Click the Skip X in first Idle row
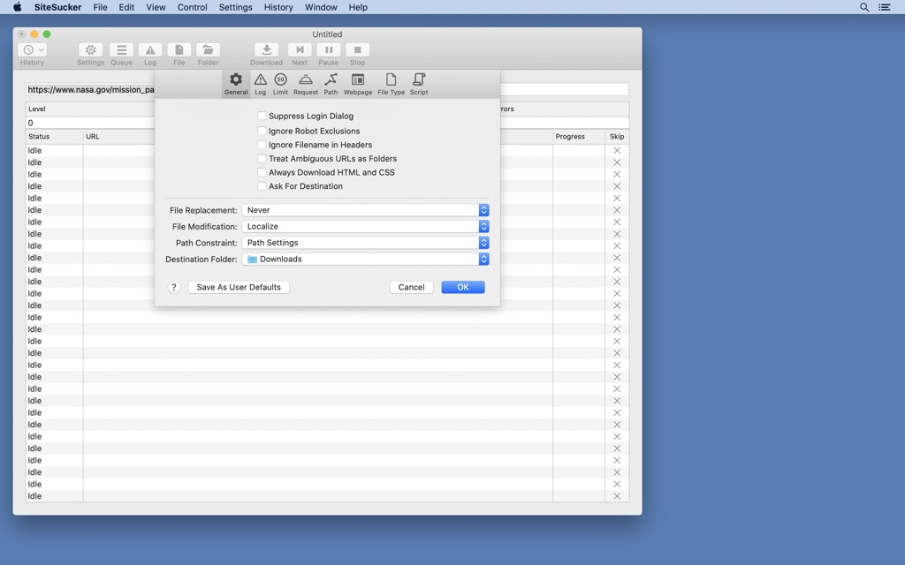 pos(617,150)
